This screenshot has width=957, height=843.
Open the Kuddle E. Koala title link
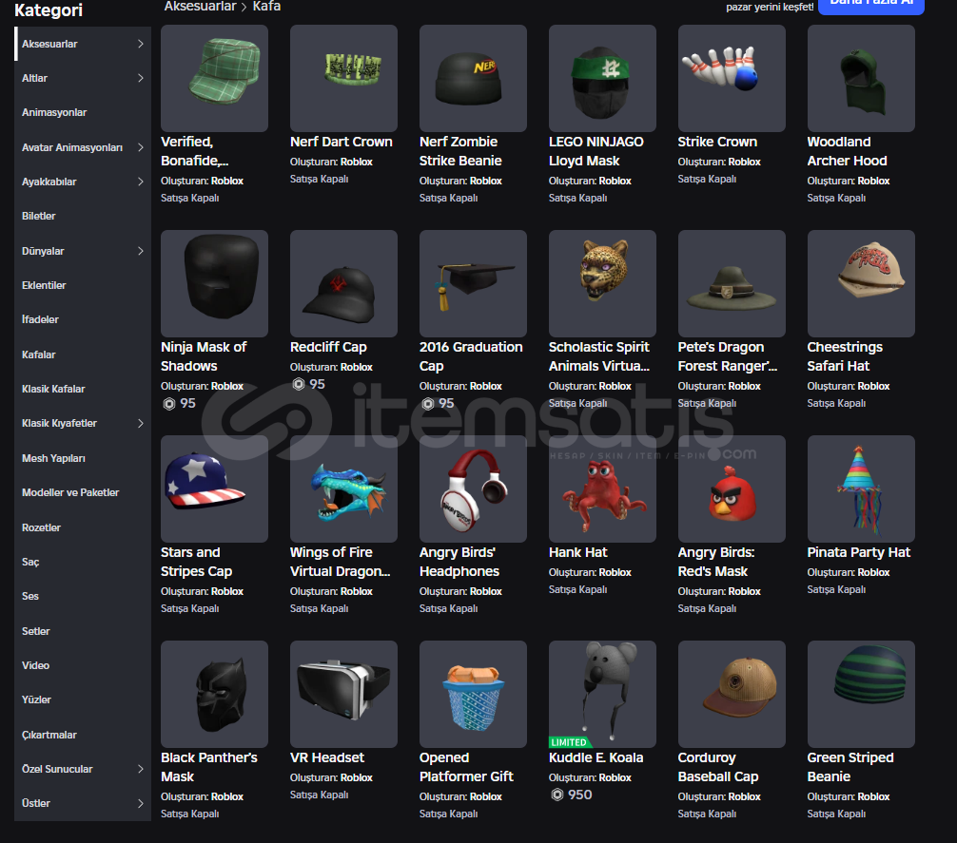pos(596,757)
